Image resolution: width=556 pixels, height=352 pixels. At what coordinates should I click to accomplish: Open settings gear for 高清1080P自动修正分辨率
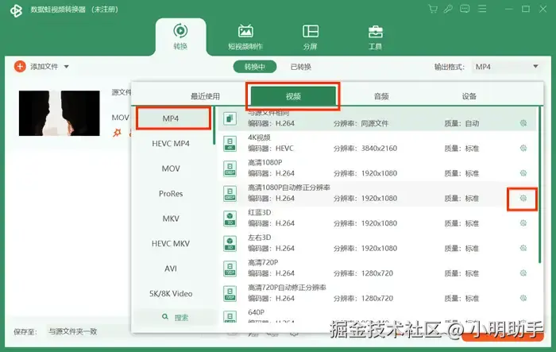pyautogui.click(x=523, y=198)
